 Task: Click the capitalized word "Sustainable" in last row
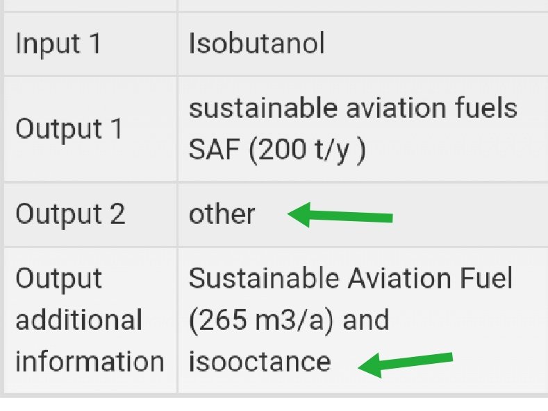coord(264,279)
